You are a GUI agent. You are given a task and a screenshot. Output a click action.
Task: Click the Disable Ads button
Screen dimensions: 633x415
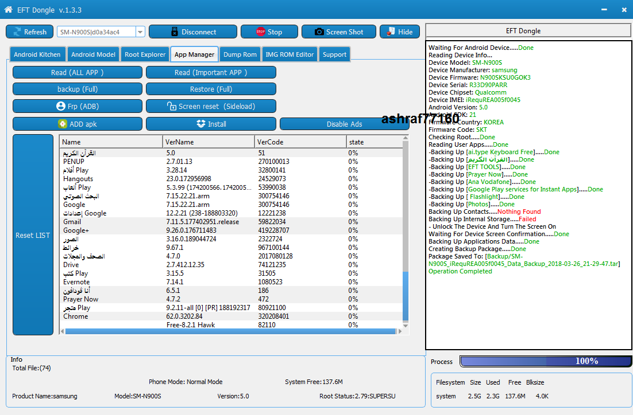(344, 124)
